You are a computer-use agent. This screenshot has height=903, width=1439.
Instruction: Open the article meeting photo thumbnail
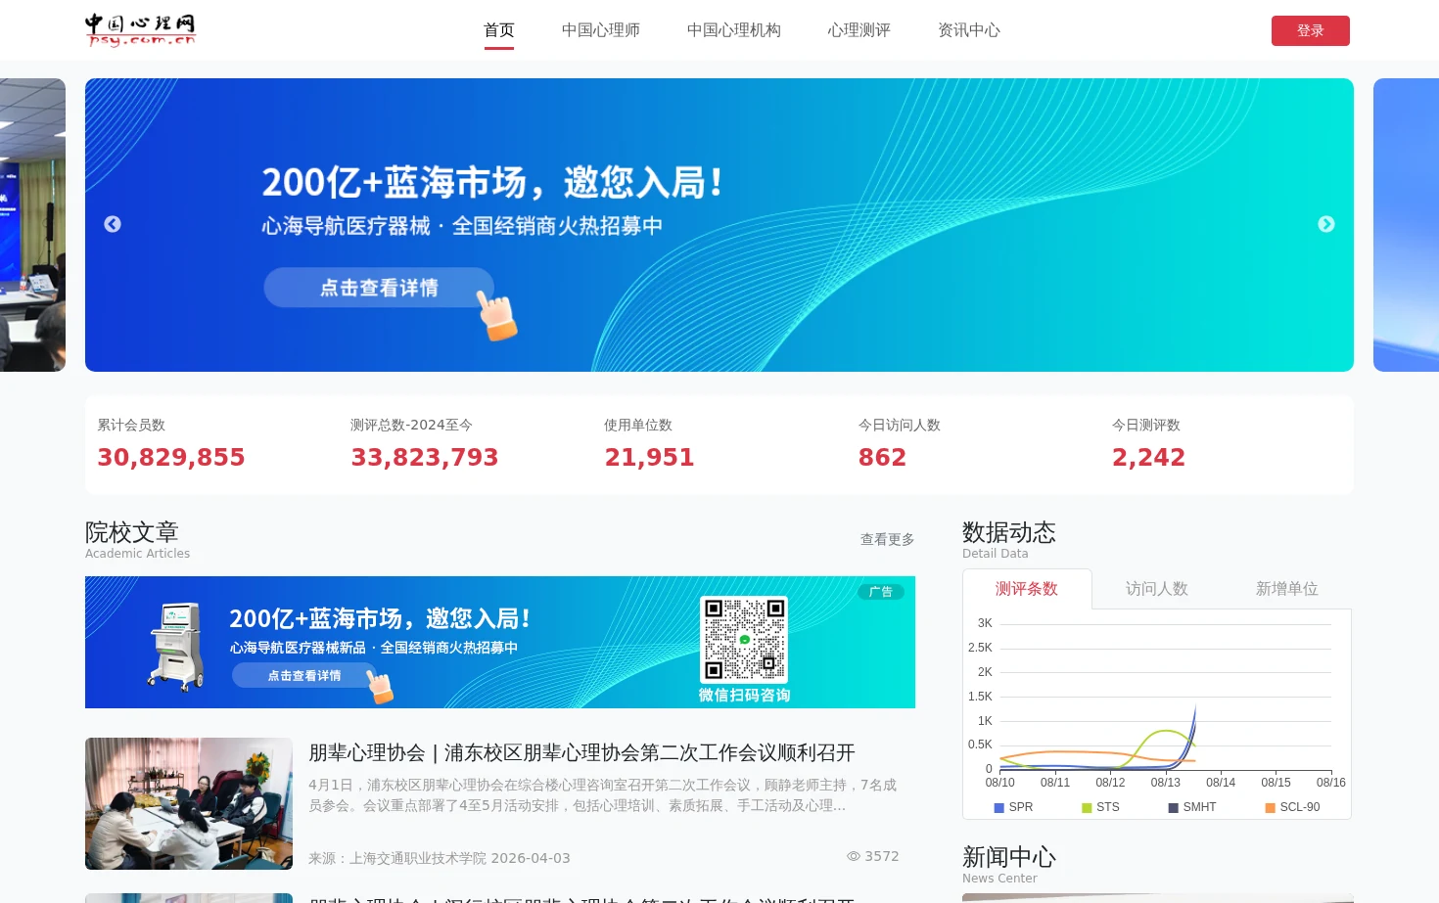[189, 803]
